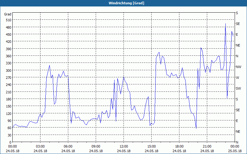The height and width of the screenshot is (154, 247).
Task: Select the S compass label level with 180
Action: coord(237,99)
